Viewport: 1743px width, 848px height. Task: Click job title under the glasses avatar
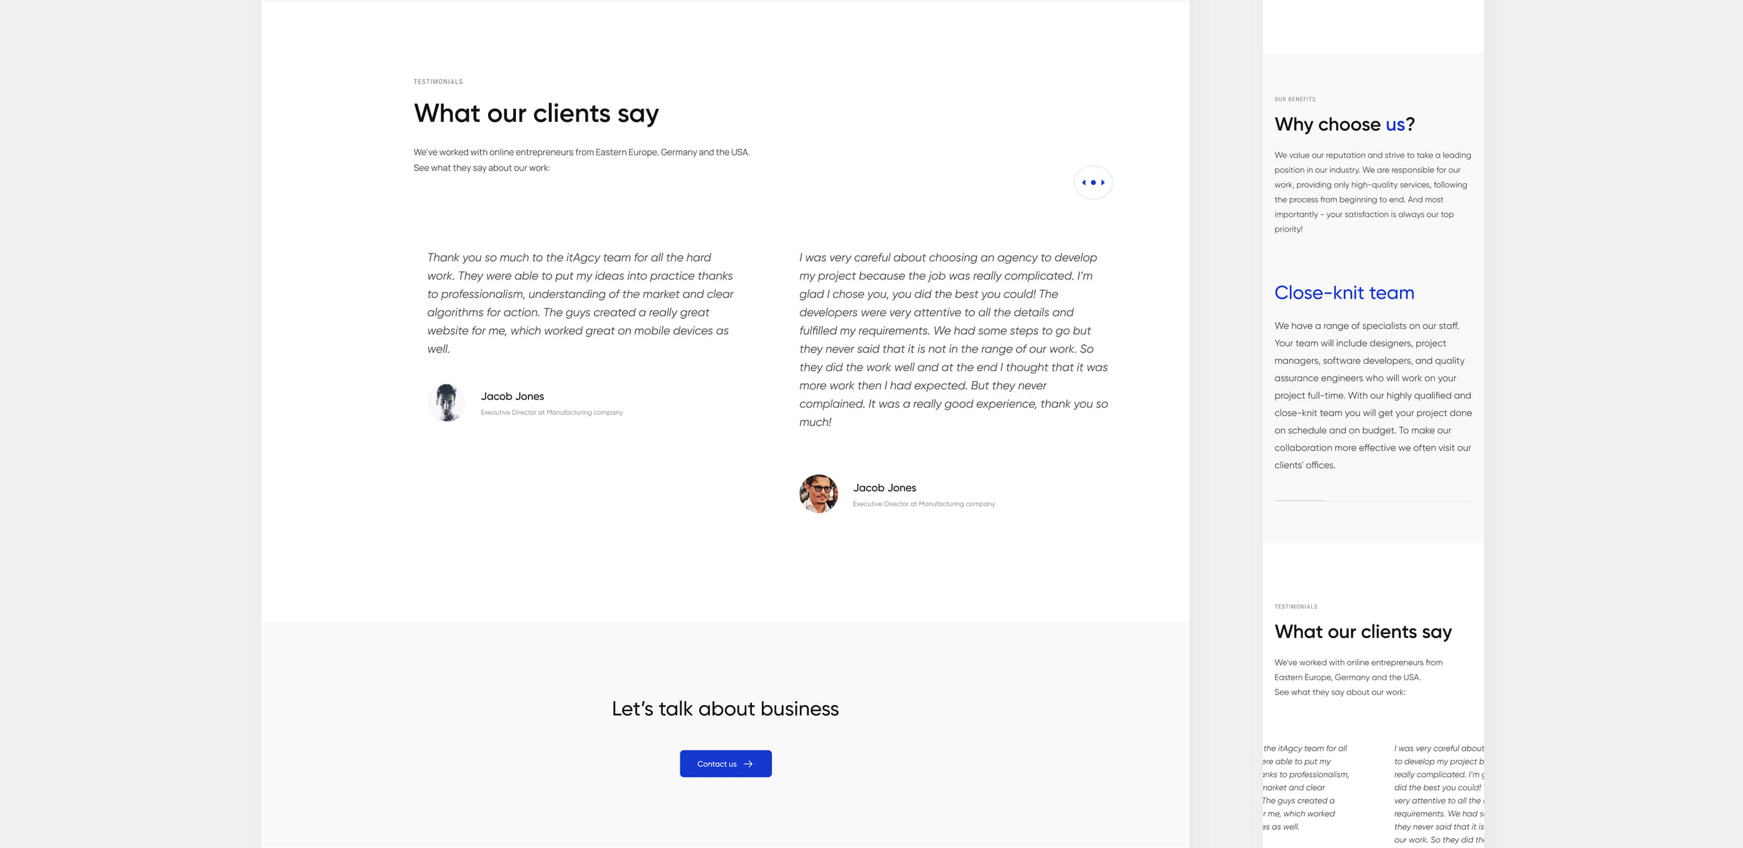[923, 504]
